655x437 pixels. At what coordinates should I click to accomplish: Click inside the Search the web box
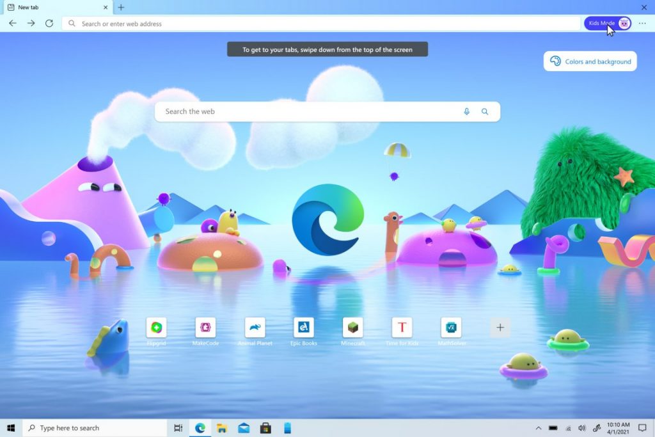pyautogui.click(x=288, y=111)
